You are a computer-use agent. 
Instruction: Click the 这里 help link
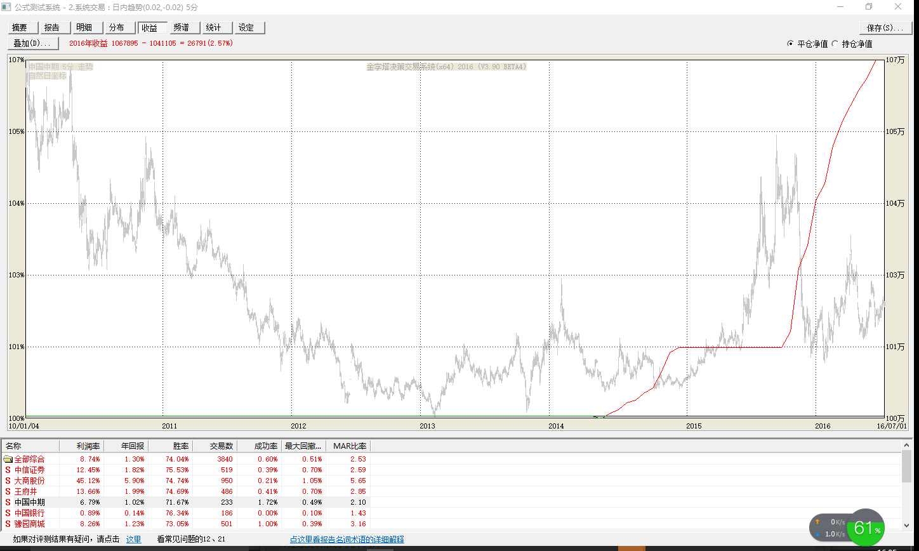133,540
